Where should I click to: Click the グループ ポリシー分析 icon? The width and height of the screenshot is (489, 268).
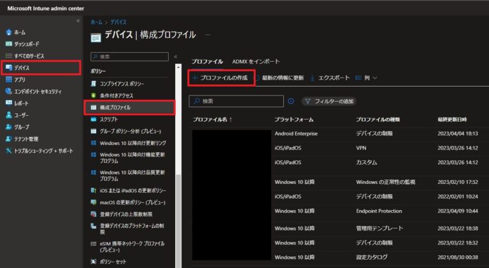(93, 131)
